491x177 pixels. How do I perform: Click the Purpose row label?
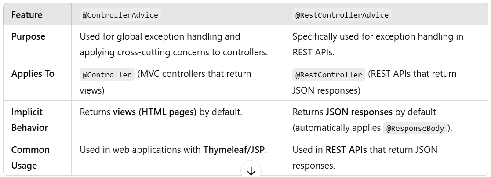pos(28,36)
